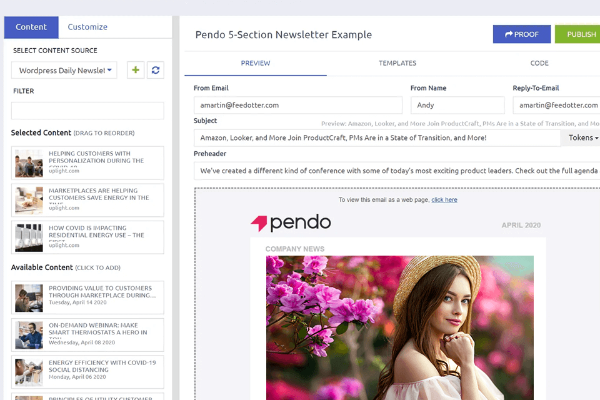Click the green PUBLISH button
600x400 pixels.
579,34
